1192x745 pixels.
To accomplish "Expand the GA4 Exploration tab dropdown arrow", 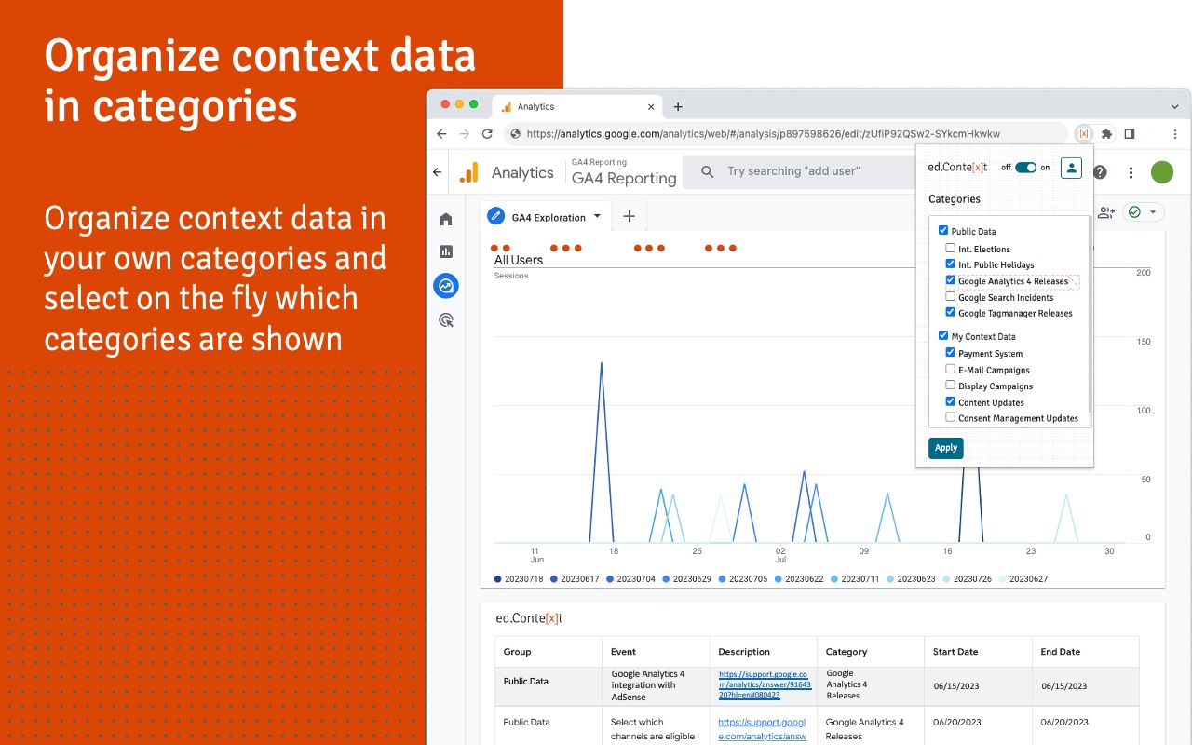I will tap(596, 217).
